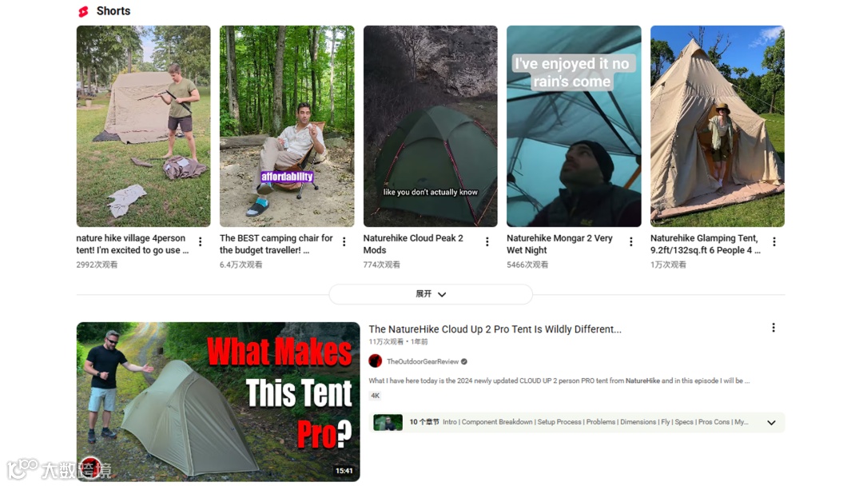Open options menu for nature hike village short
This screenshot has width=863, height=486.
201,241
